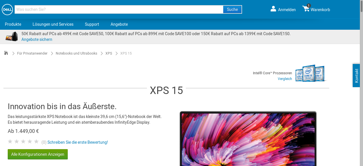
Task: Click the Anmelden user icon
Action: point(273,9)
